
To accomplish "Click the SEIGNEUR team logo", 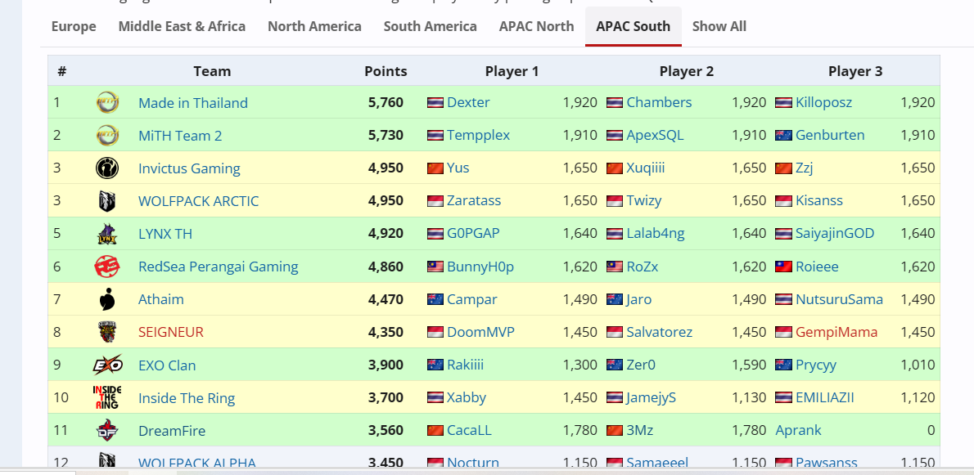I will [107, 333].
